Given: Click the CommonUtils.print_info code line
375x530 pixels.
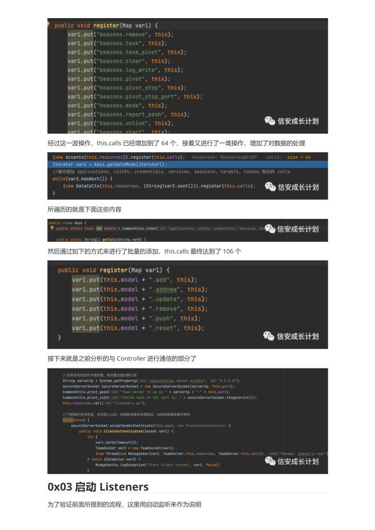Looking at the screenshot, I should [160, 397].
